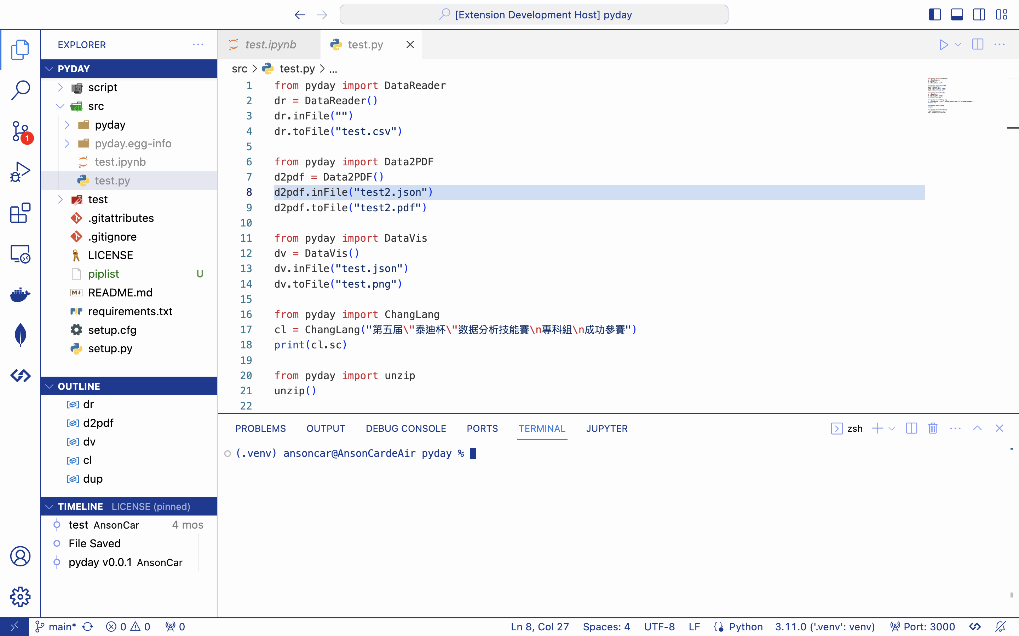Open Source Control view with badge
1019x636 pixels.
click(20, 131)
